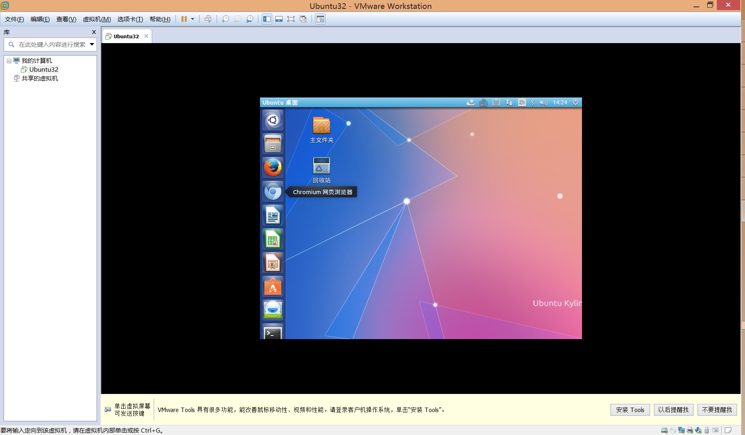Open Ubuntu Software Center from the launcher
Viewport: 745px width, 435px height.
point(273,286)
